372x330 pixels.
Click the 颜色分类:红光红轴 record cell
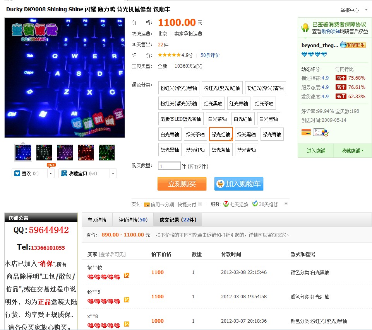(x=310, y=297)
